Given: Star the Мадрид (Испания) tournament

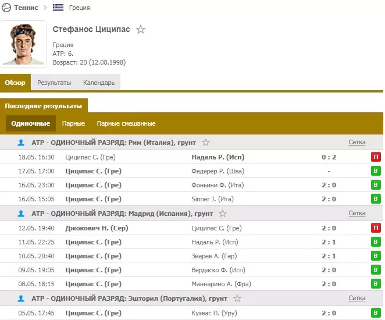Looking at the screenshot, I should [223, 214].
